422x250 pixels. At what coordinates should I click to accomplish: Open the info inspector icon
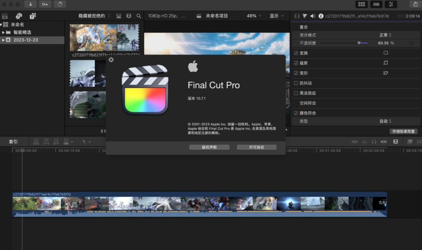pos(321,16)
